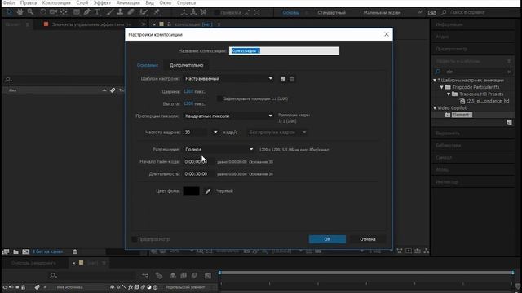
Task: Select the Type text tool
Action: pos(97,12)
